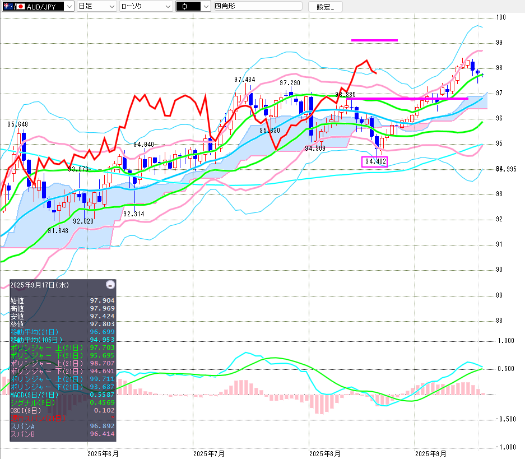Select the long magenta line near 96.8

click(409, 99)
